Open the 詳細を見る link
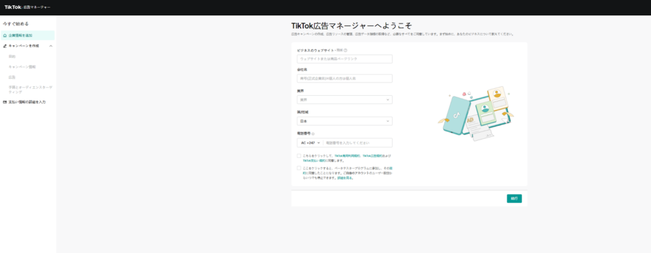Screen dimensions: 651x253 coord(345,178)
